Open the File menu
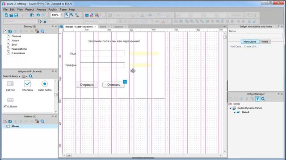This screenshot has height=160, width=286. 5,9
